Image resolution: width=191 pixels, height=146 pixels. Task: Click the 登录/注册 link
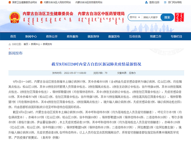tap(154, 2)
